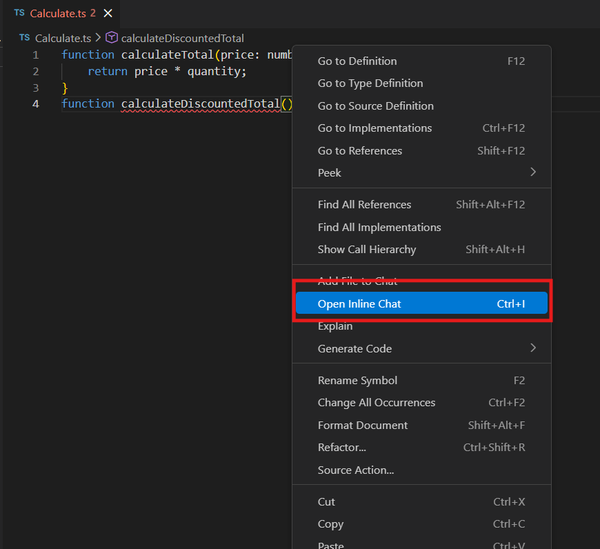This screenshot has height=549, width=600.
Task: Select Go to References from the menu
Action: tap(360, 150)
